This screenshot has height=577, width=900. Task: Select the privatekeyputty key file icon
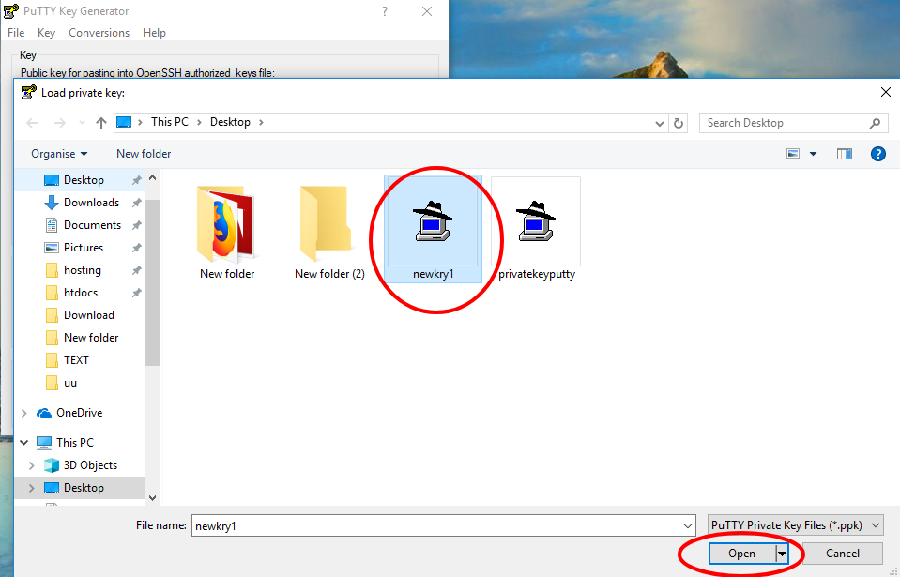pos(536,221)
